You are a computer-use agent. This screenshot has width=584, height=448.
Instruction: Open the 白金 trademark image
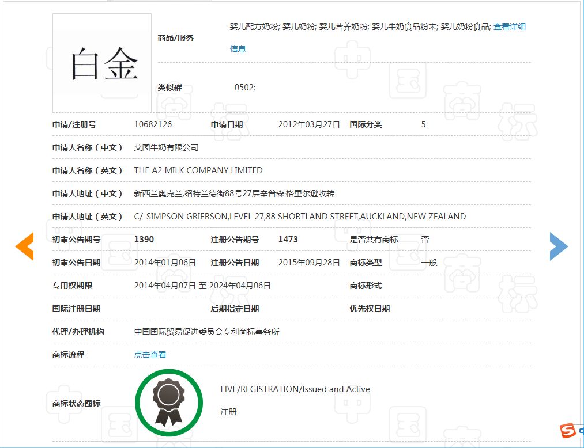[x=102, y=63]
